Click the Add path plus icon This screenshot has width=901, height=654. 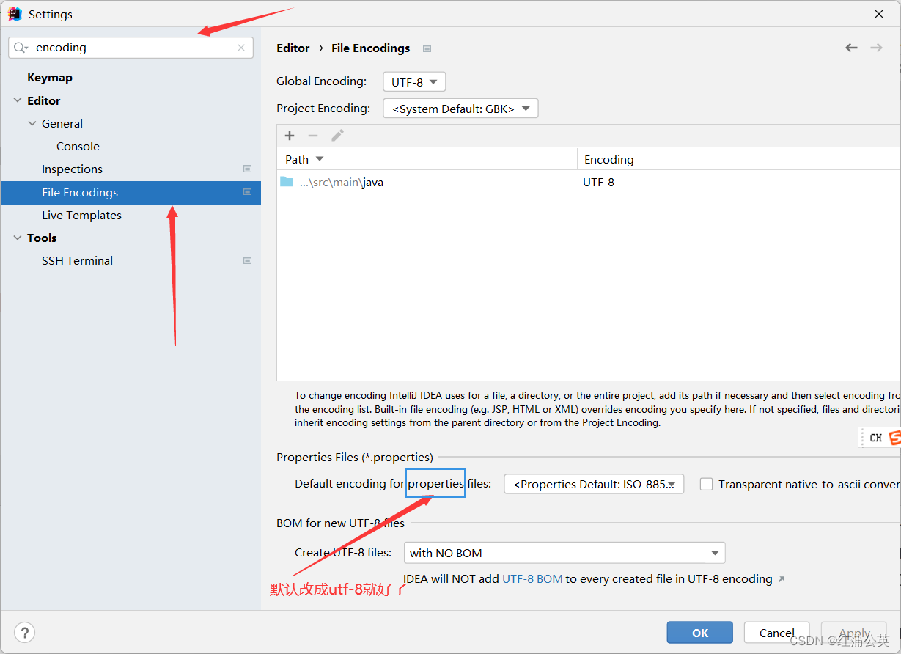pos(290,136)
